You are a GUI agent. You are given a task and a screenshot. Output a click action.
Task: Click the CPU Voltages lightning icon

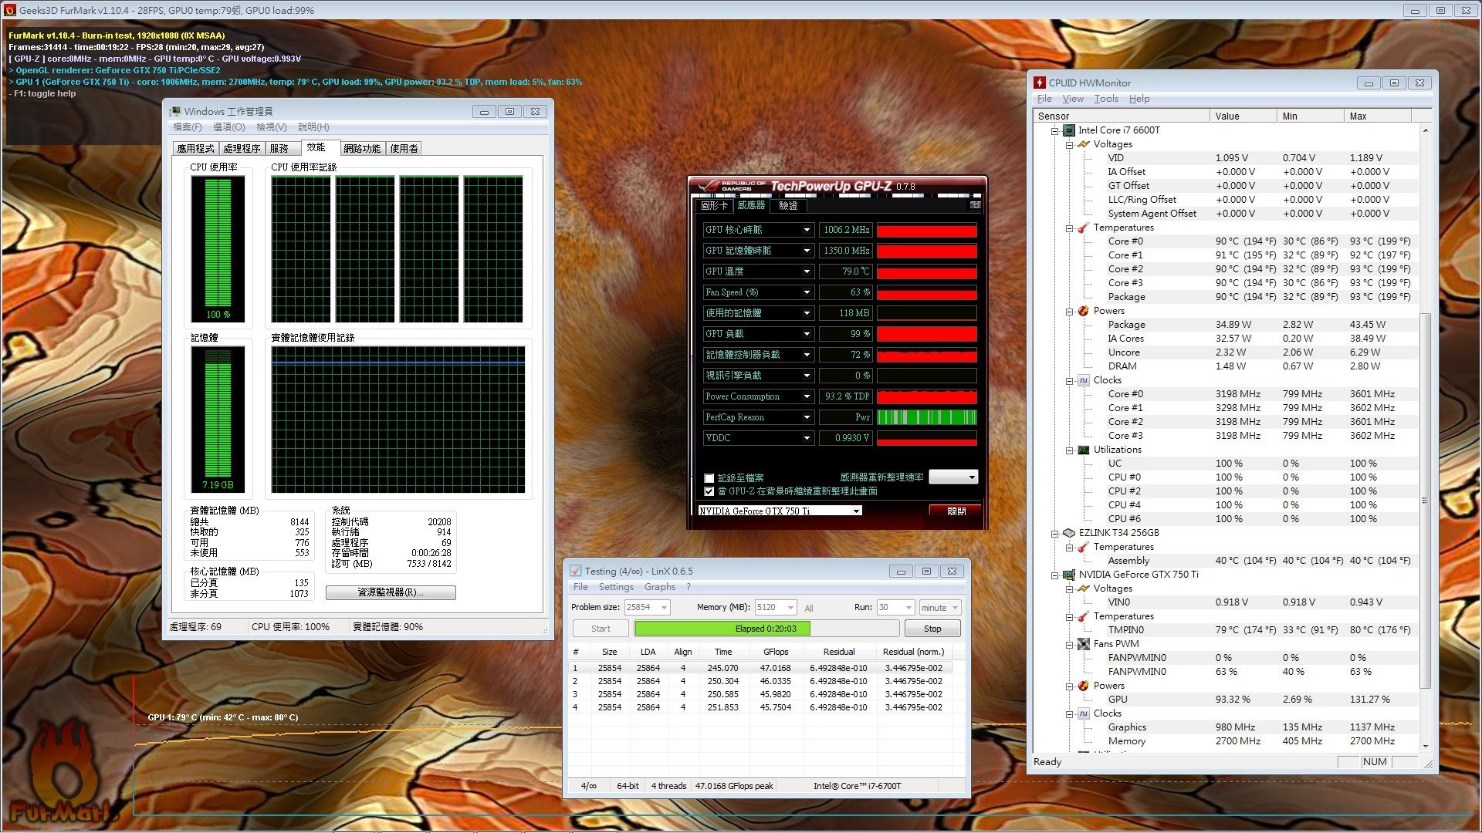1084,144
